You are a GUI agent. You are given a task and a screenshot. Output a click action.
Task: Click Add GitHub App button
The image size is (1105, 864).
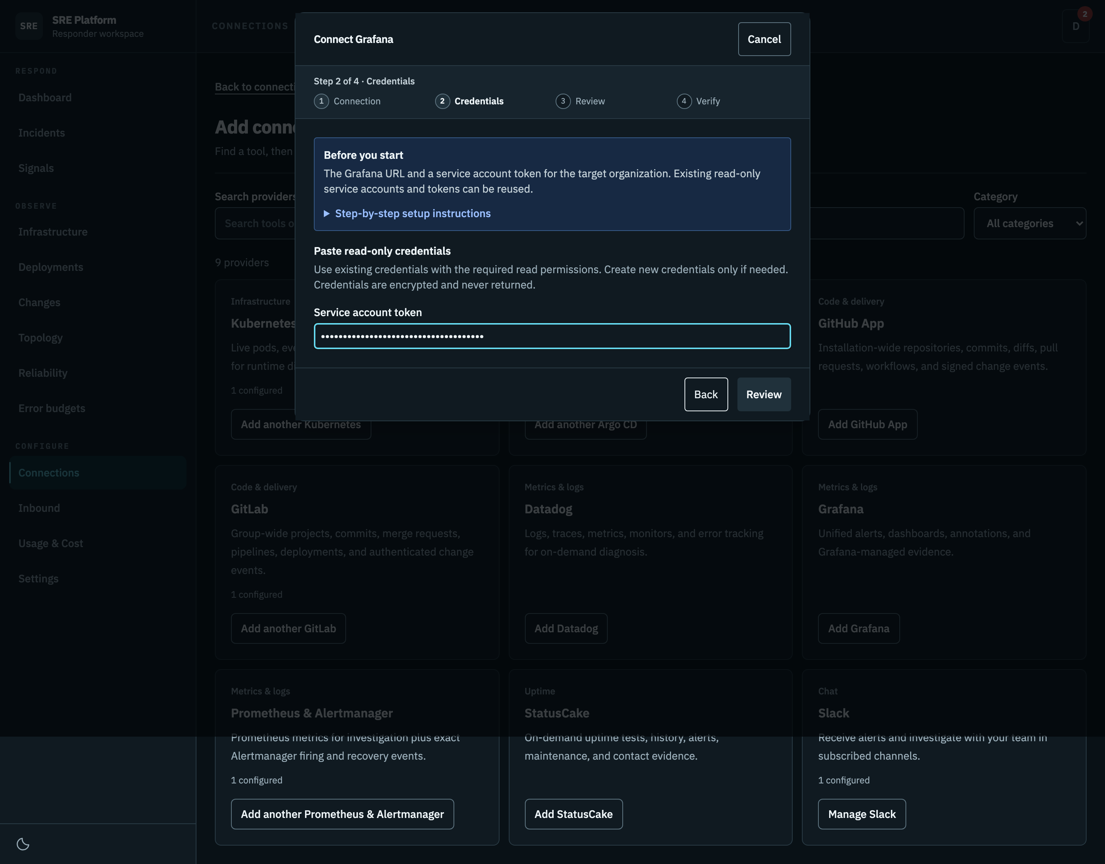867,424
